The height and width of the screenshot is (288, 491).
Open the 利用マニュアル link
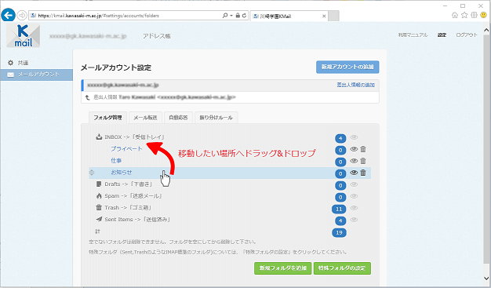413,35
